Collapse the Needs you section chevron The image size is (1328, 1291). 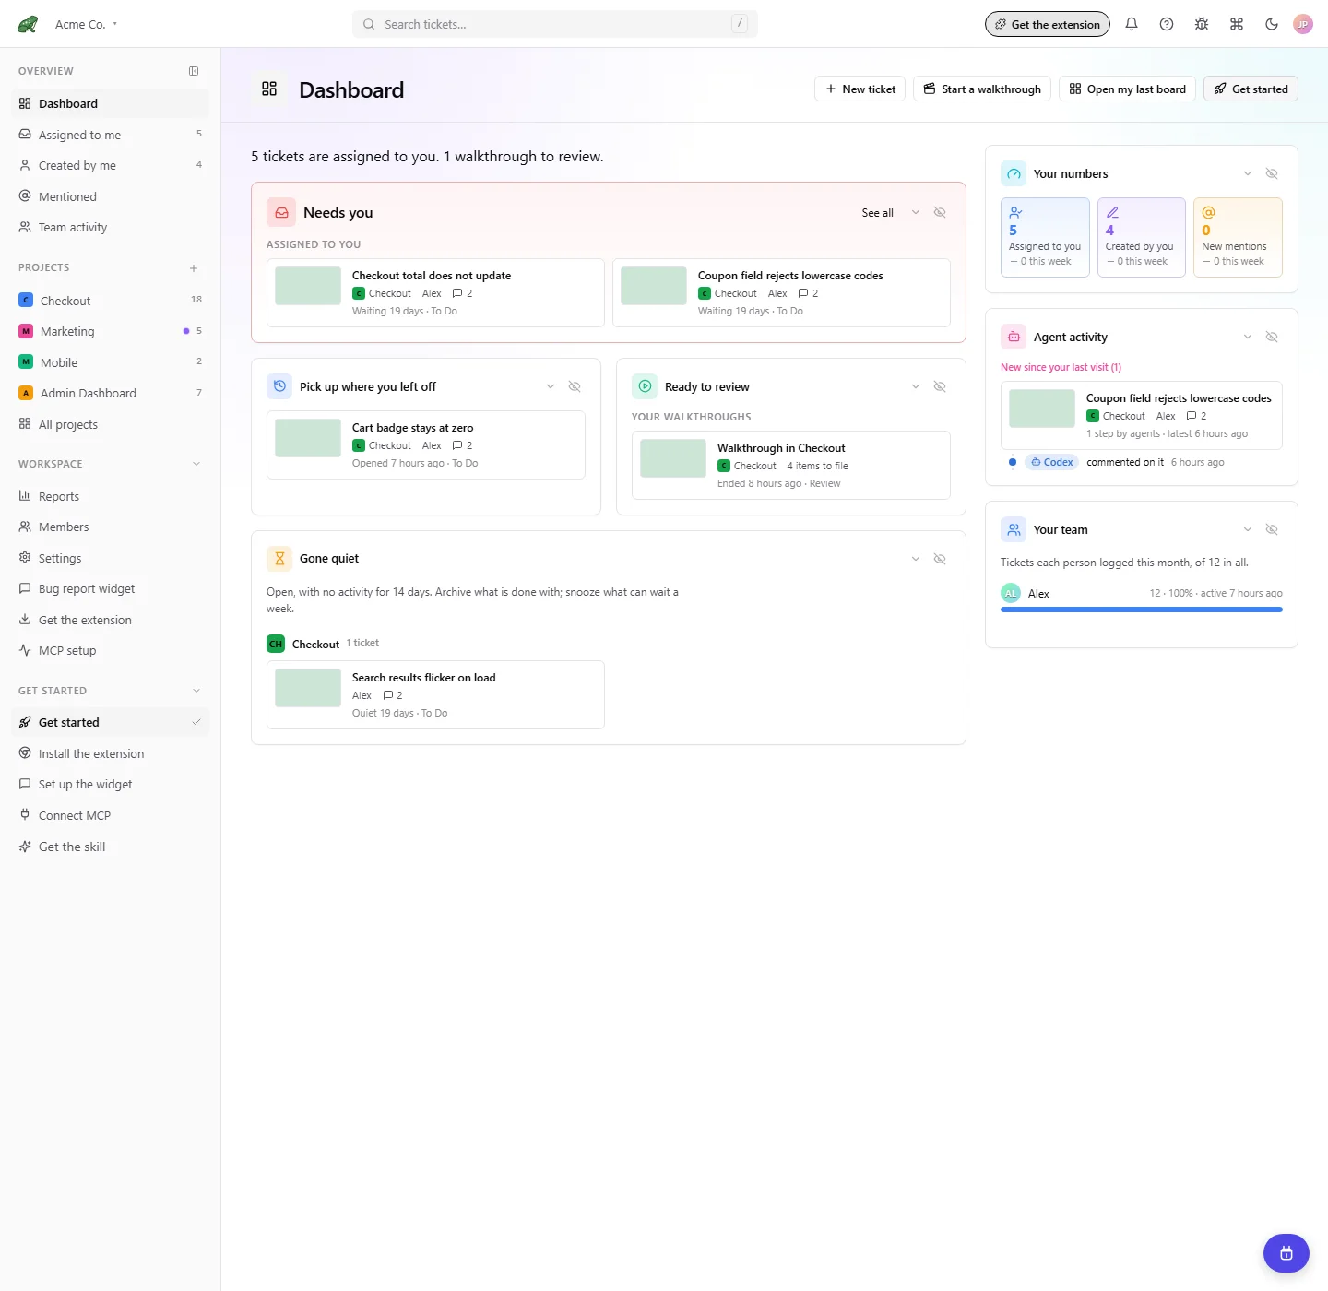coord(916,212)
